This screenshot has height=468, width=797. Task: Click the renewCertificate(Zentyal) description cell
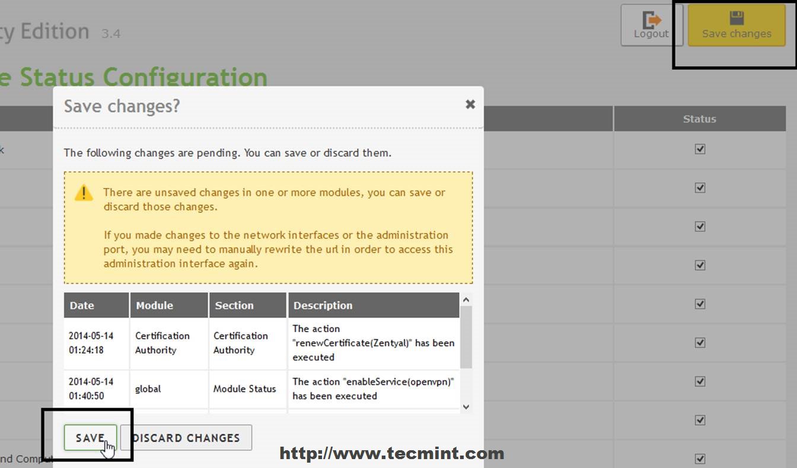pyautogui.click(x=374, y=343)
